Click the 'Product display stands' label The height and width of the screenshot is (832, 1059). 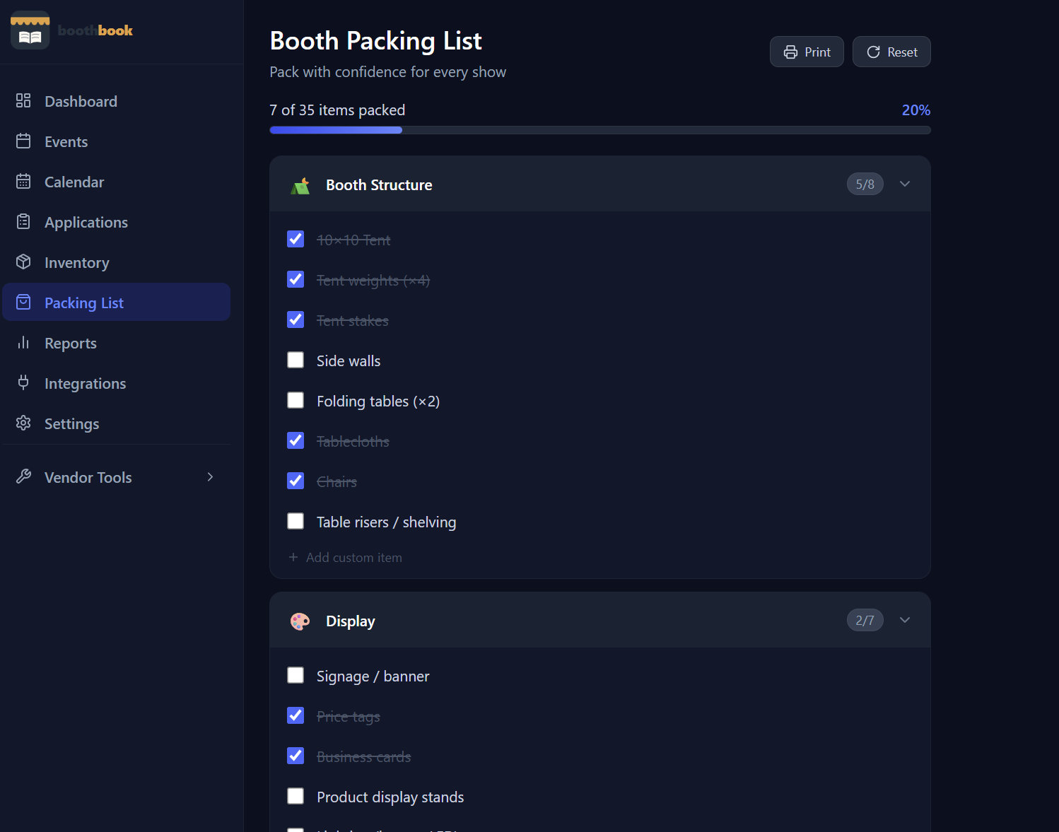(390, 797)
